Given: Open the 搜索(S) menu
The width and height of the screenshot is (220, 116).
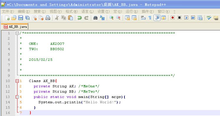Looking at the screenshot, I should pos(40,12).
